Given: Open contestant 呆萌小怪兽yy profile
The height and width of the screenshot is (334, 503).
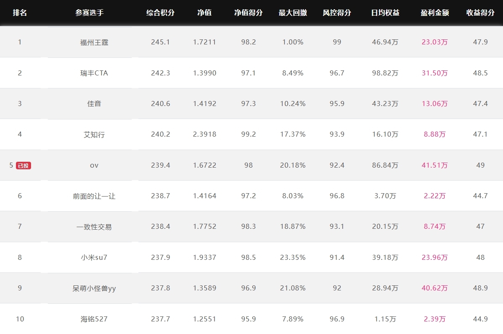Looking at the screenshot, I should point(94,288).
